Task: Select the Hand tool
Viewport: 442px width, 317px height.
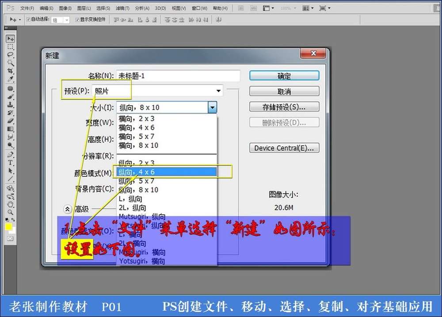Action: (11, 204)
